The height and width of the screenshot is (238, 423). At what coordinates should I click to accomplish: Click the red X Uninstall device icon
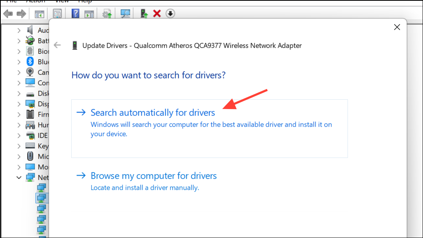tap(157, 14)
